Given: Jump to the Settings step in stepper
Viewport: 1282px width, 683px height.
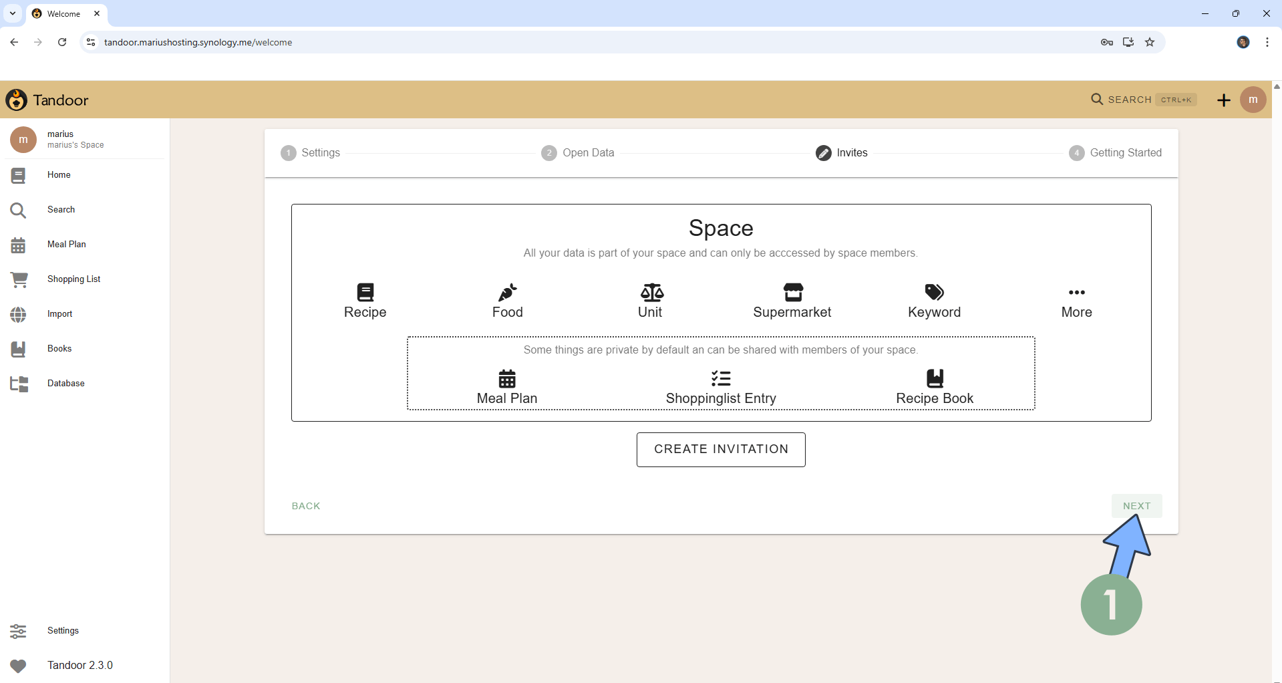Looking at the screenshot, I should [311, 153].
